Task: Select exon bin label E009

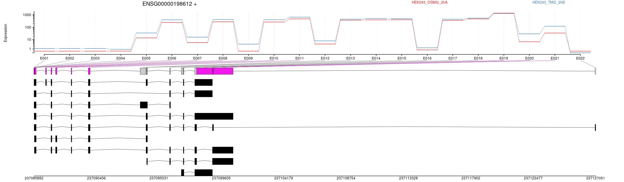Action: (248, 58)
